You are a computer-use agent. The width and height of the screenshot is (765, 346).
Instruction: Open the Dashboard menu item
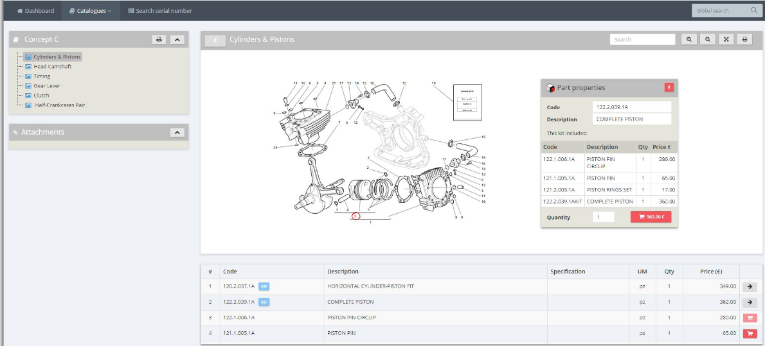point(35,11)
